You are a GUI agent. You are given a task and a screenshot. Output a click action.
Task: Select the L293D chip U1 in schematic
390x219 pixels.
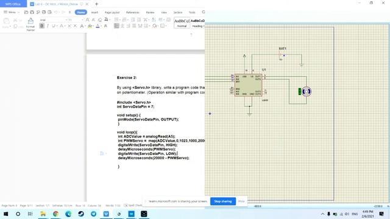pyautogui.click(x=248, y=85)
